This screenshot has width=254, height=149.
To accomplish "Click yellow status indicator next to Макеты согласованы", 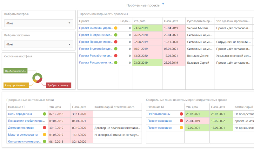I will click(x=44, y=135).
